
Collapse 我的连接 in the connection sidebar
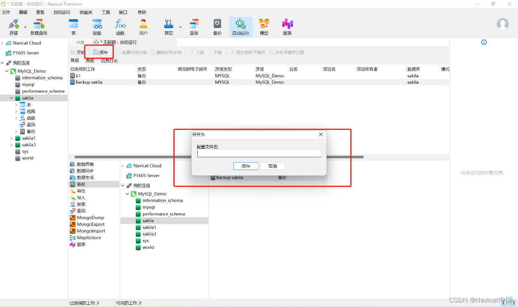click(2, 63)
